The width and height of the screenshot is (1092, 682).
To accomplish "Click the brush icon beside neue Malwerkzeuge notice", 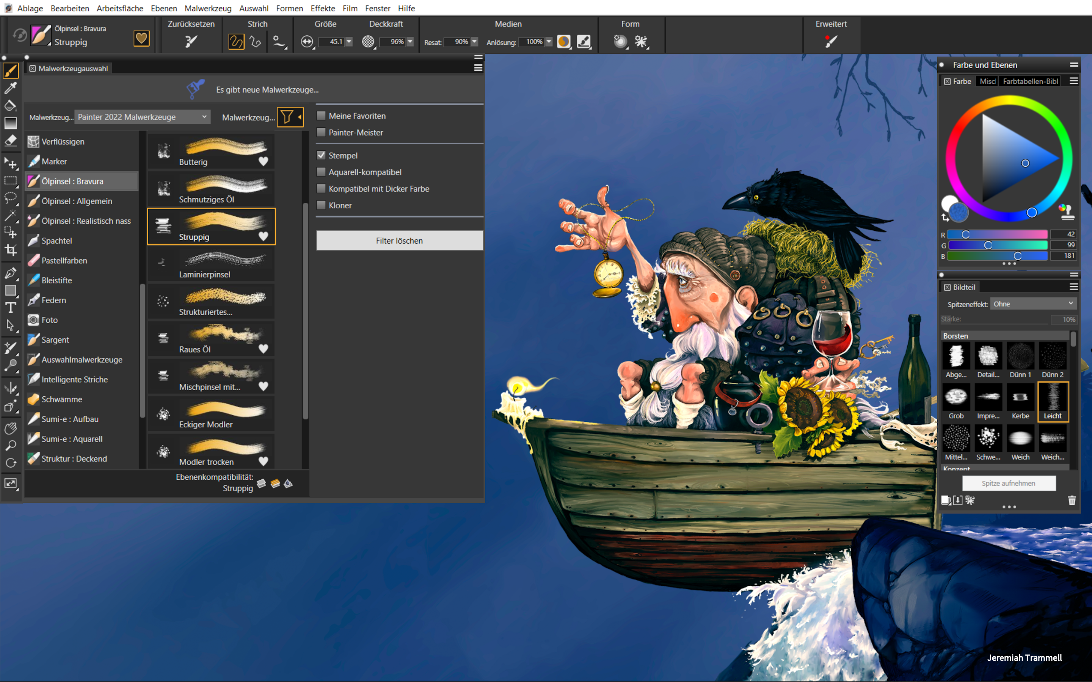I will coord(195,89).
